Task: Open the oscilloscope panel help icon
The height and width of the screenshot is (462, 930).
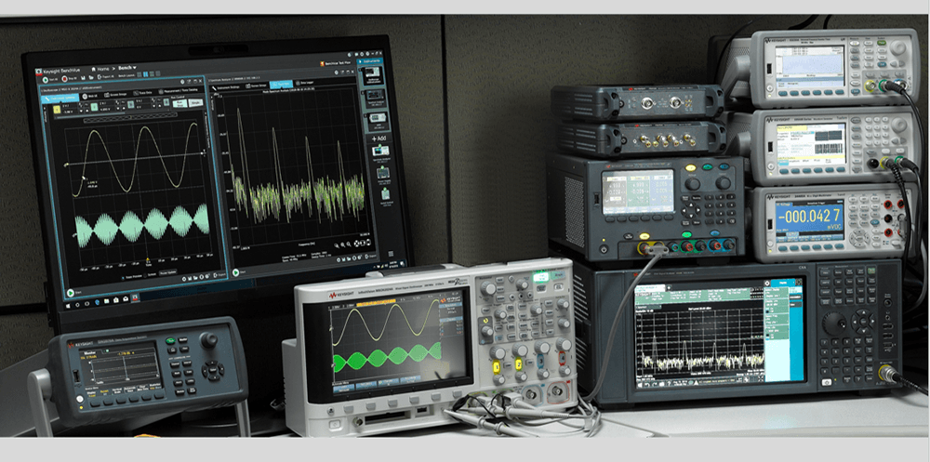Action: 182,82
